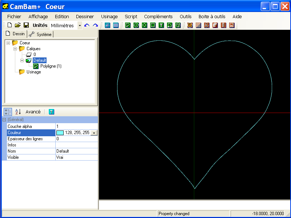Viewport: 291px width, 218px height.
Task: Insert a Profile machining operation
Action: tap(190, 25)
